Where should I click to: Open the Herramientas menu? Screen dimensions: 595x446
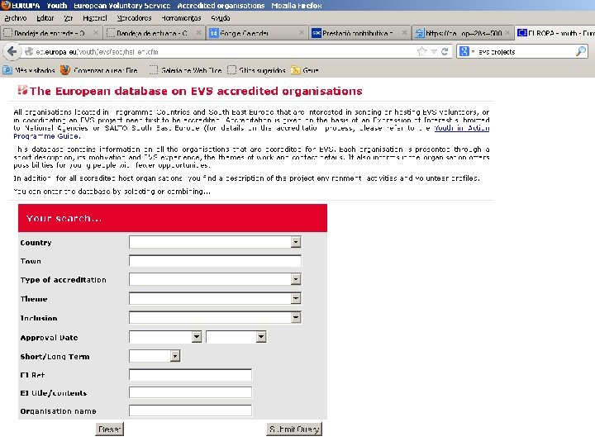click(x=181, y=18)
